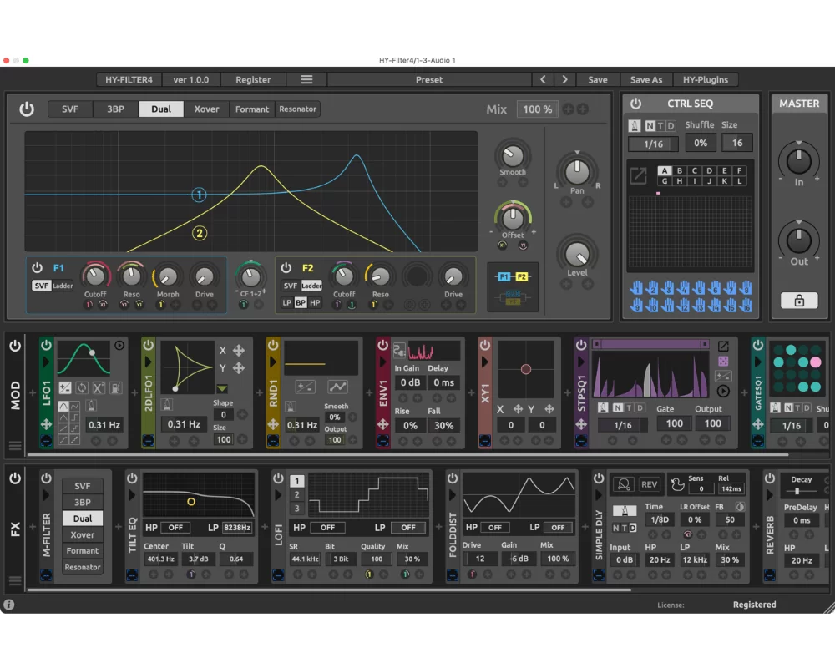The height and width of the screenshot is (668, 835).
Task: Click LFO1 one-shot play icon
Action: click(x=119, y=345)
